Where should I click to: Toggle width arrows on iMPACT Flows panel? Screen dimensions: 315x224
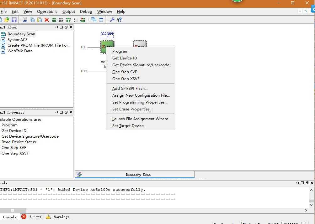coord(57,27)
